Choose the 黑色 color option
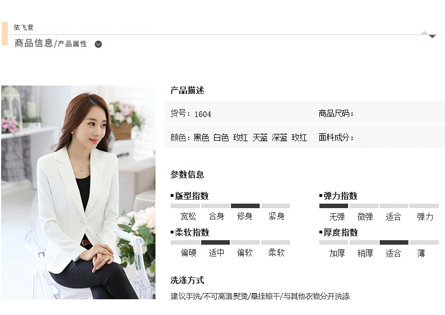 click(x=201, y=137)
